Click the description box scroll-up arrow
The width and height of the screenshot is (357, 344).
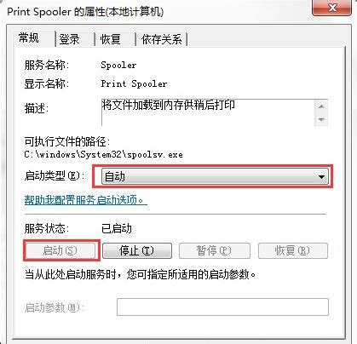coord(321,106)
